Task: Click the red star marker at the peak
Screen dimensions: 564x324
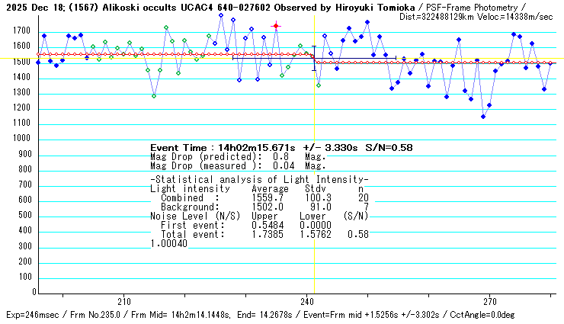Action: (x=276, y=26)
